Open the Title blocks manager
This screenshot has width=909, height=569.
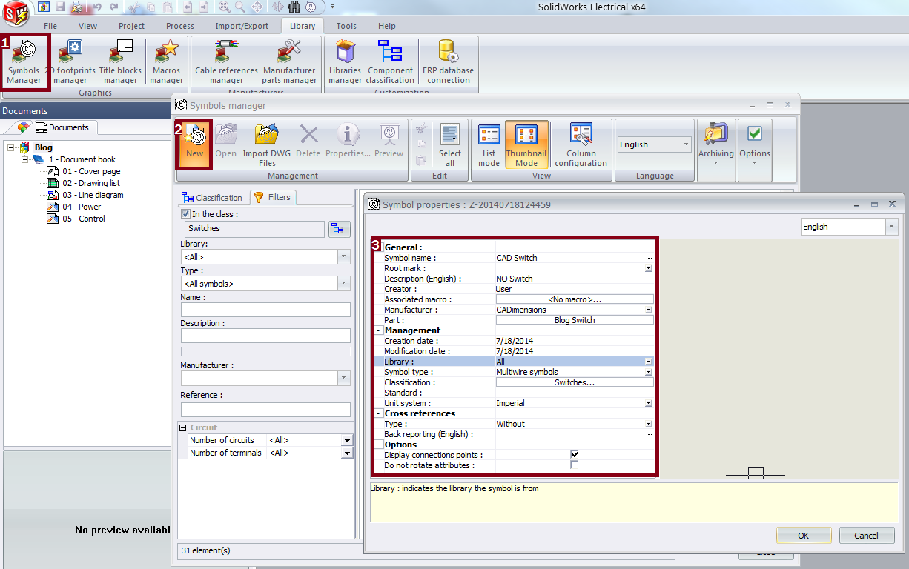(120, 61)
